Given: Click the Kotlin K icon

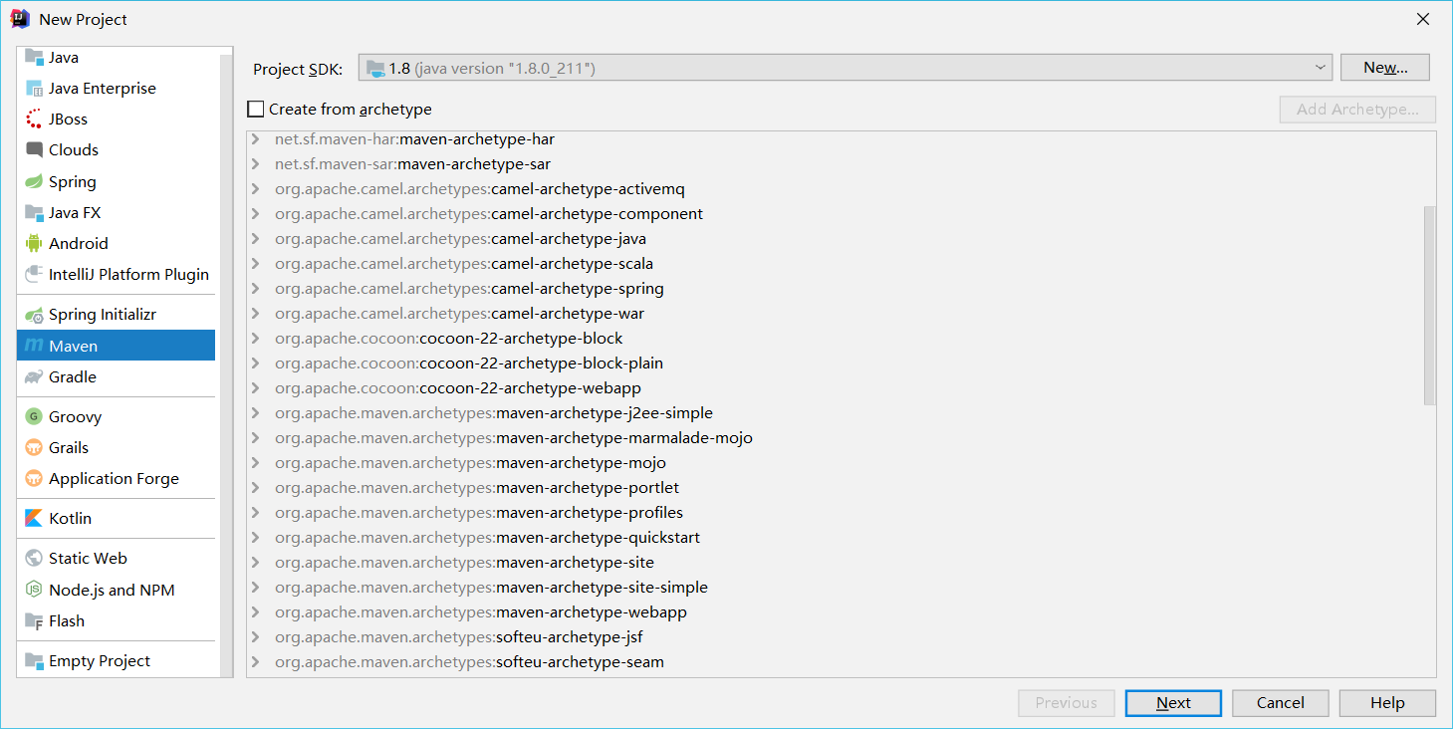Looking at the screenshot, I should click(x=34, y=518).
